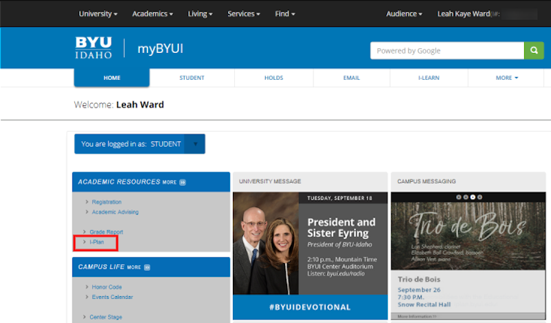Open the University dropdown menu
551x323 pixels.
[x=98, y=14]
